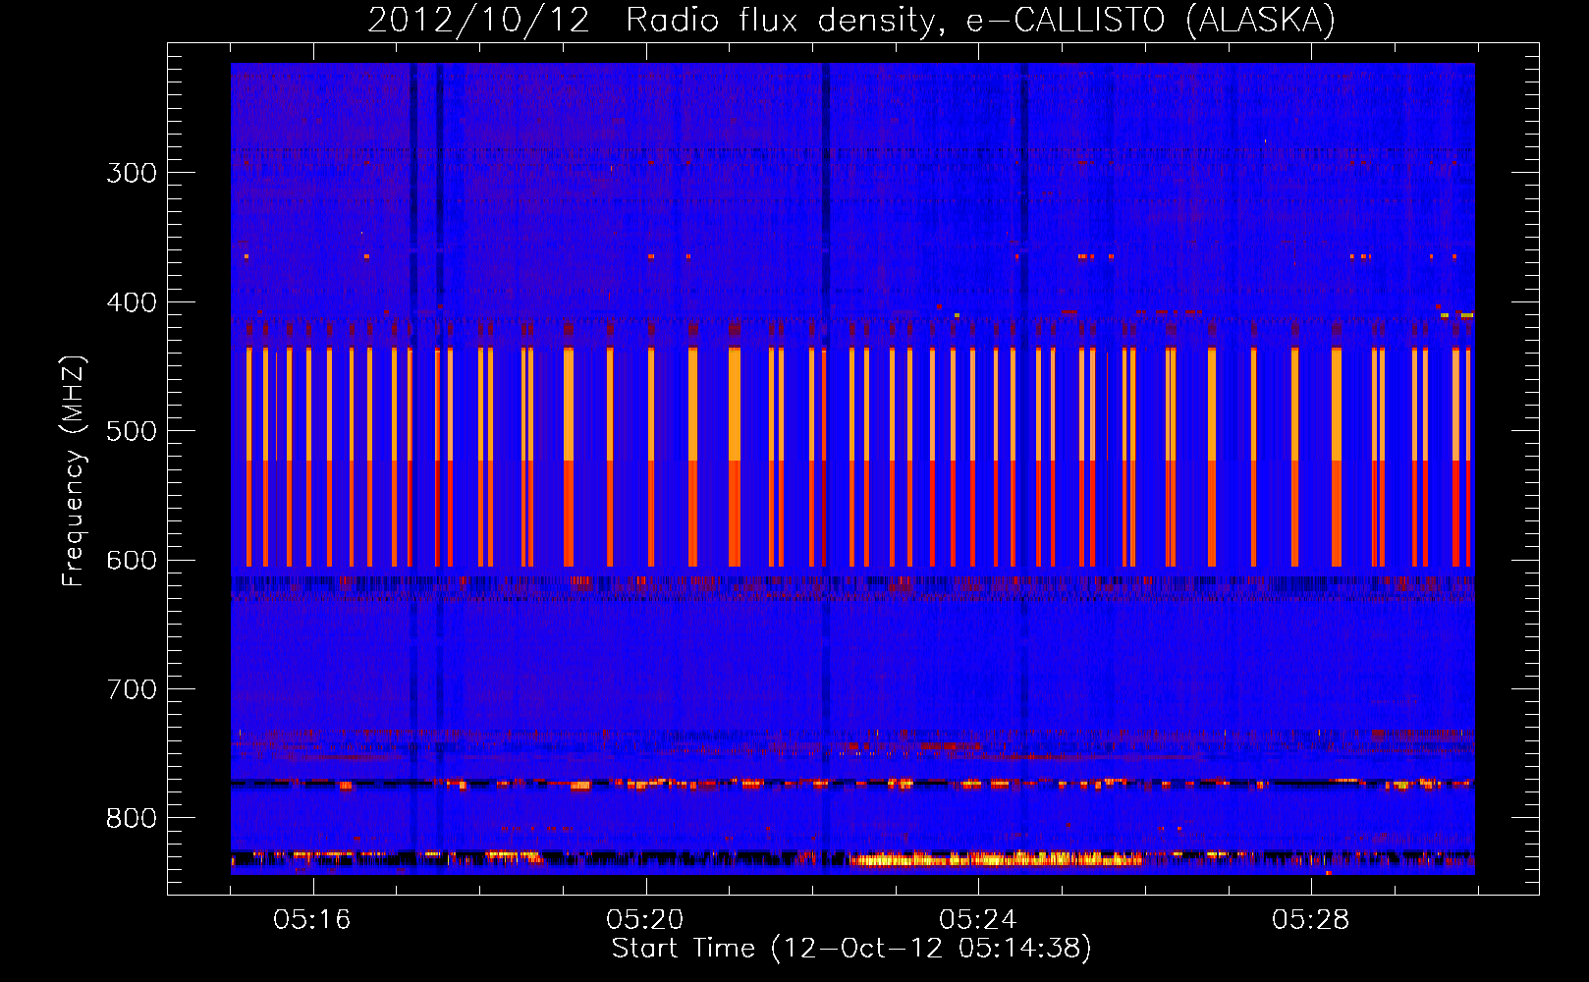Screen dimensions: 1589x982
Task: Click the 'Frequency (MHZ)' y-axis label
Action: pos(74,470)
